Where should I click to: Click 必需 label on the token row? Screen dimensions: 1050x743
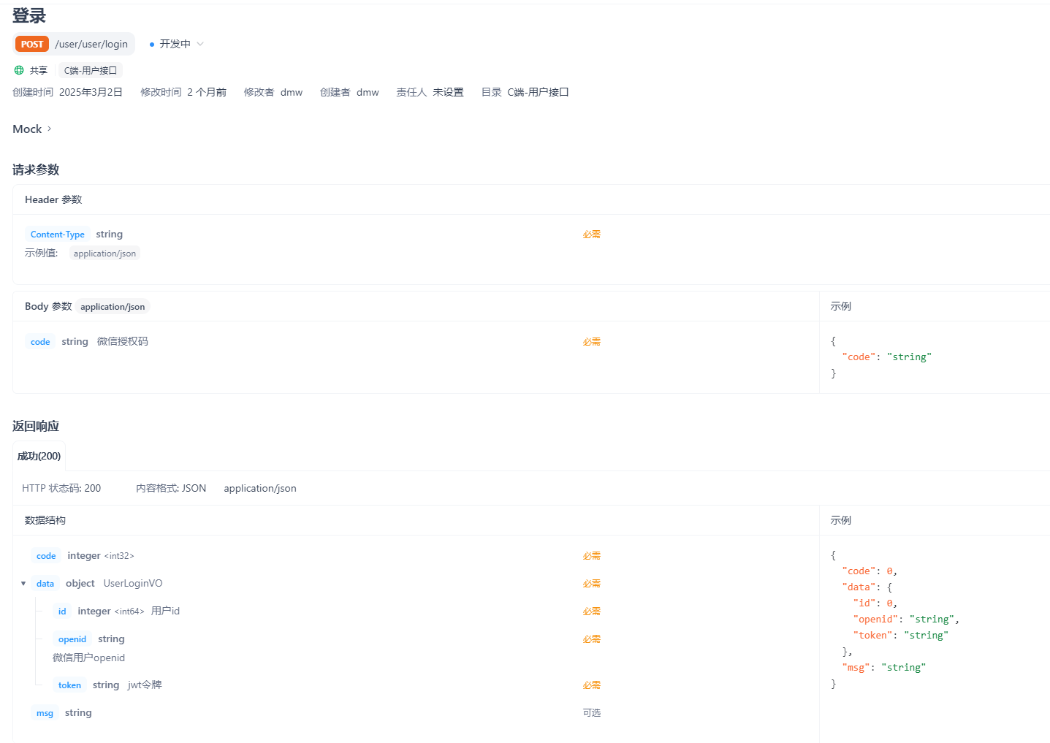[592, 685]
